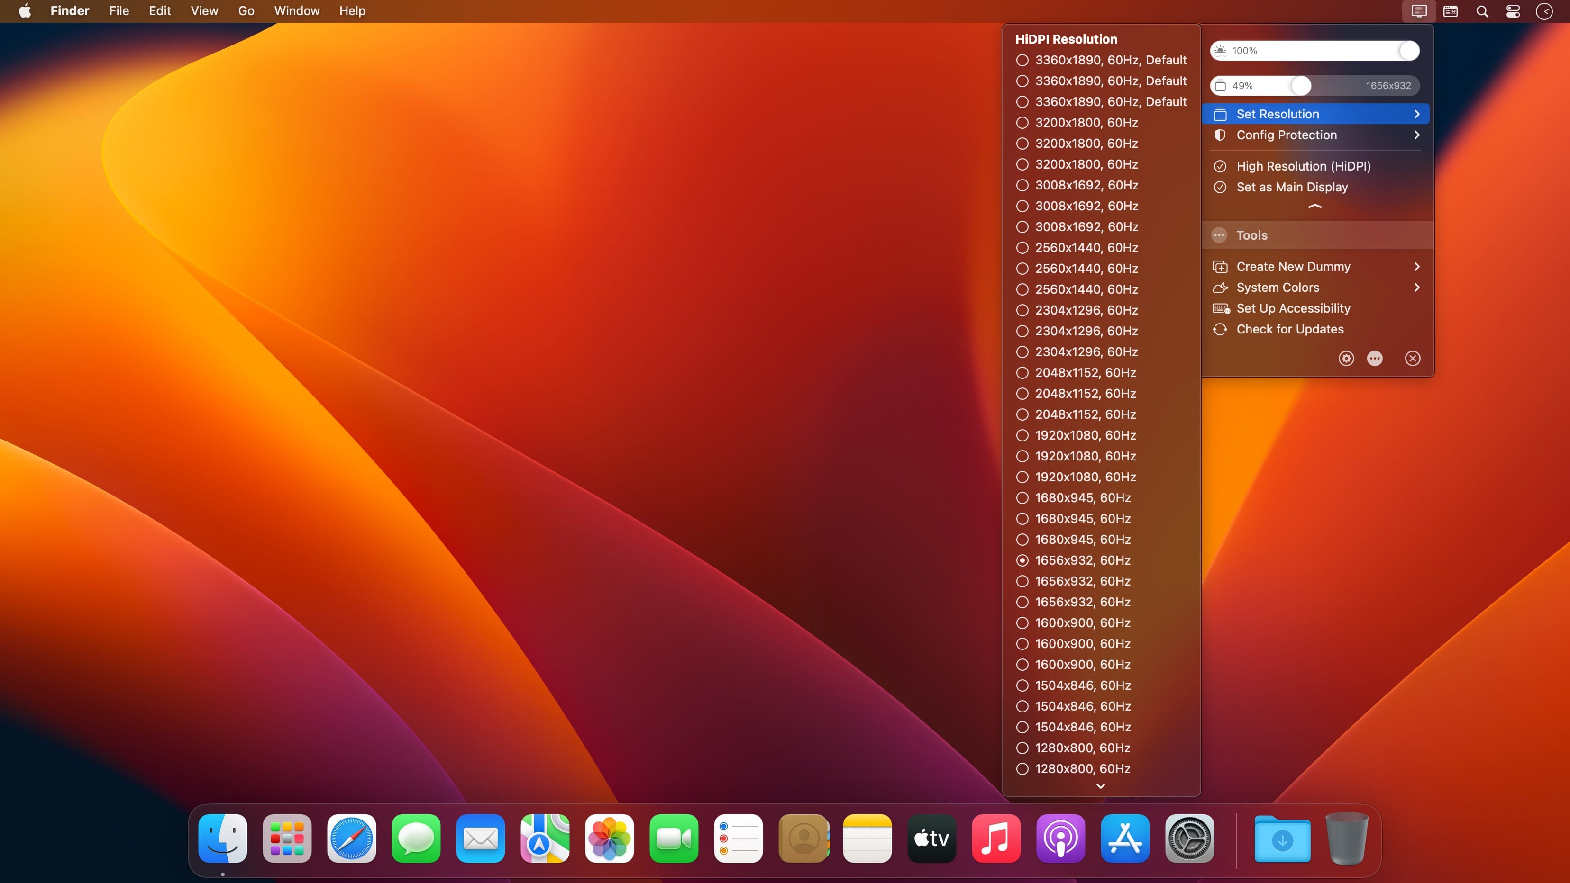Click Check for Updates option

tap(1291, 329)
